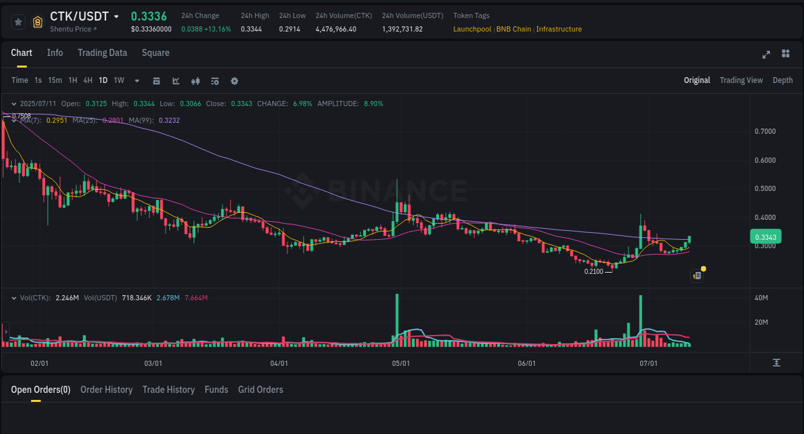Screen dimensions: 804x434
Task: Switch to candlestick chart style
Action: (x=195, y=80)
